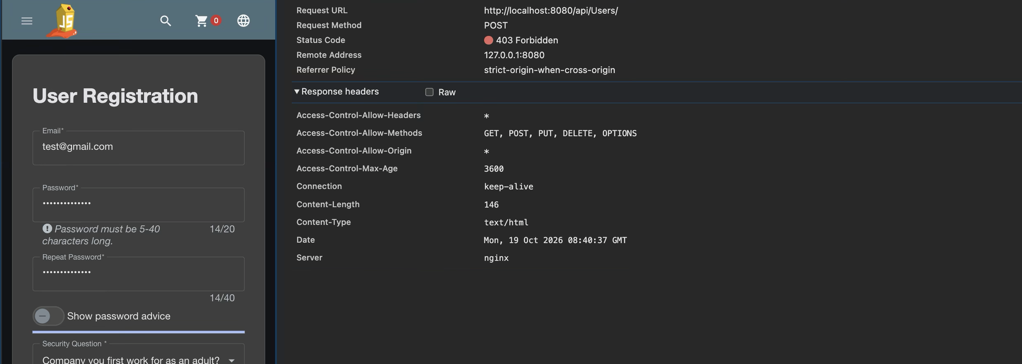Click the password warning exclamation icon
Viewport: 1022px width, 364px height.
coord(48,228)
